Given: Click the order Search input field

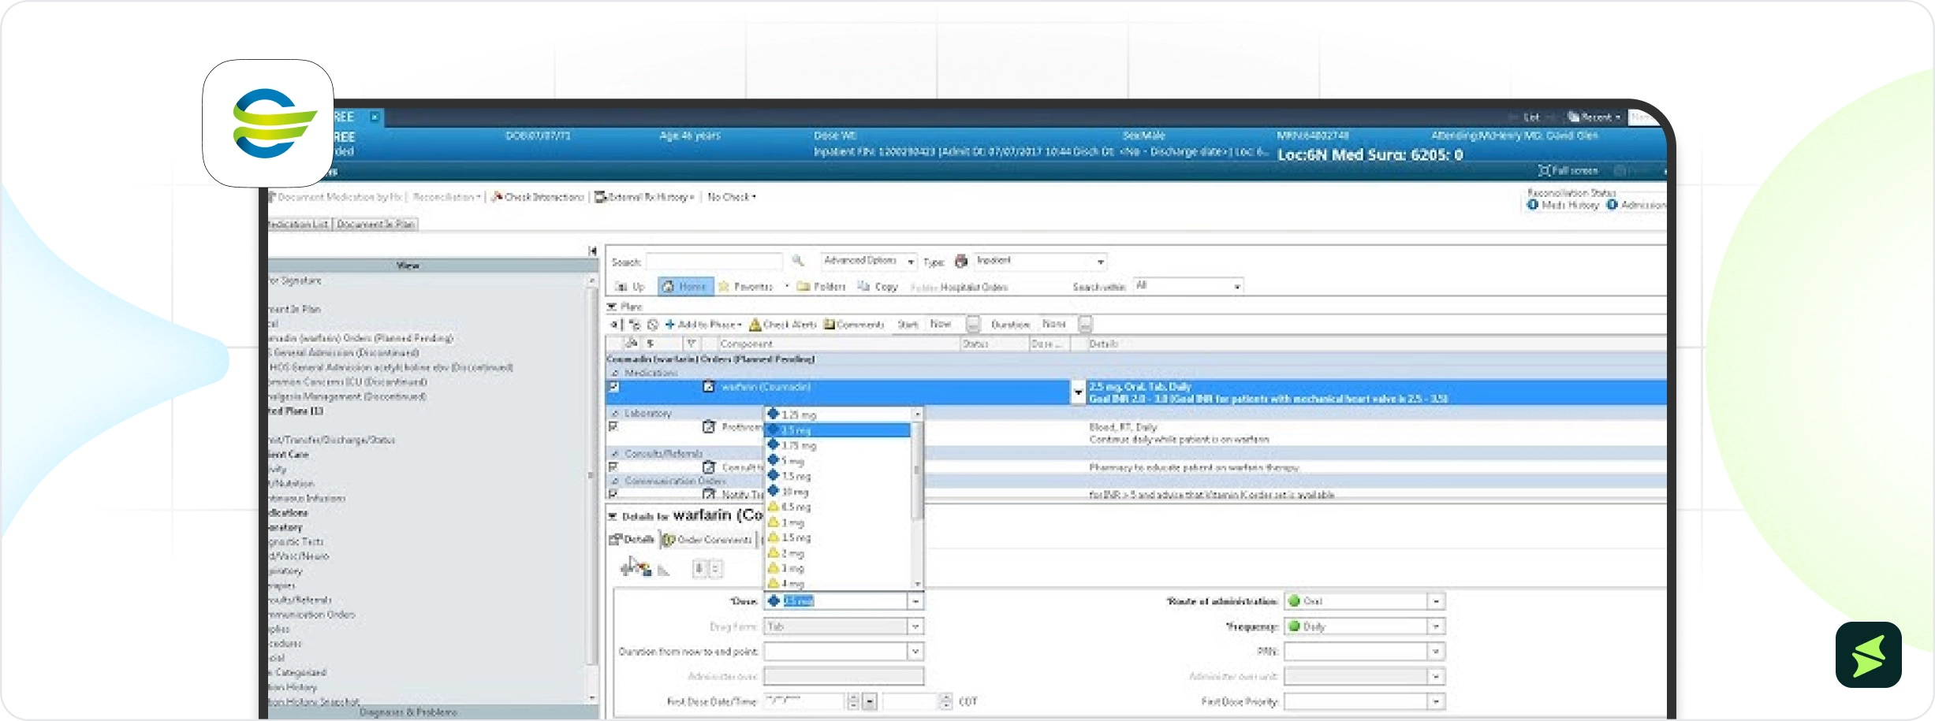Looking at the screenshot, I should 714,262.
